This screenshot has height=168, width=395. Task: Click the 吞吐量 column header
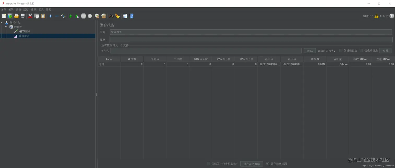tap(338, 59)
